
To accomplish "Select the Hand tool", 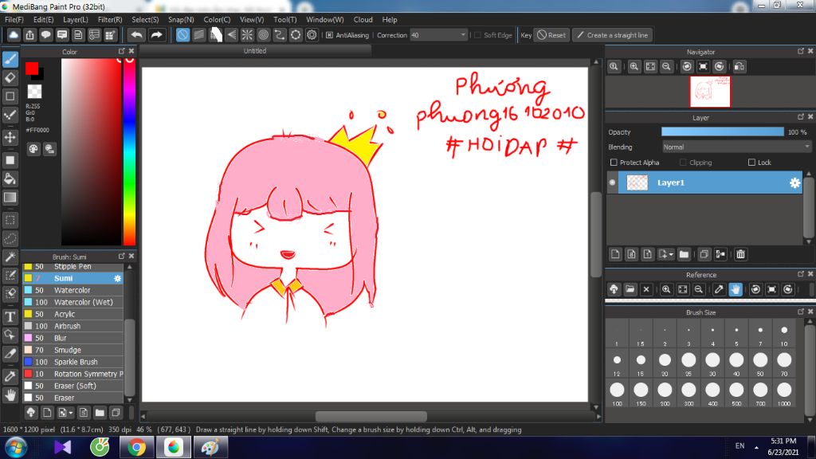I will pos(10,395).
